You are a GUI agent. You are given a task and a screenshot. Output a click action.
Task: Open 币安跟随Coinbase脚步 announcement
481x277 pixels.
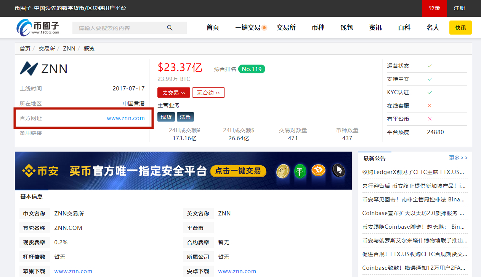414,227
